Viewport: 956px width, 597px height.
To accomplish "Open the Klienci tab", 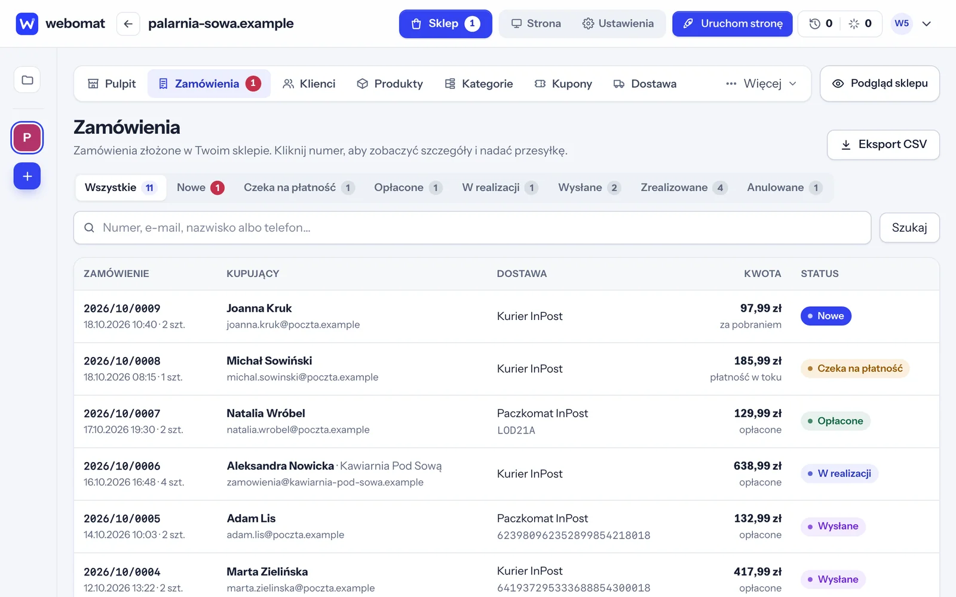I will [309, 84].
